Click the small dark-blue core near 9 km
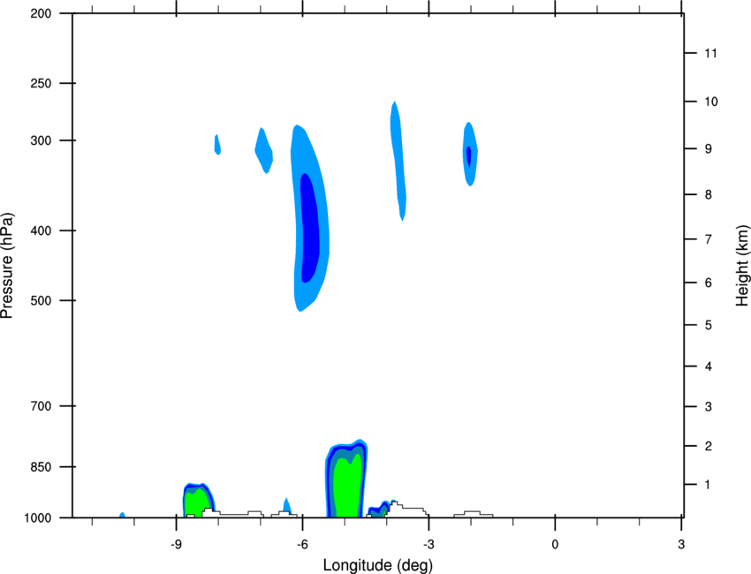The height and width of the screenshot is (574, 751). (x=469, y=155)
